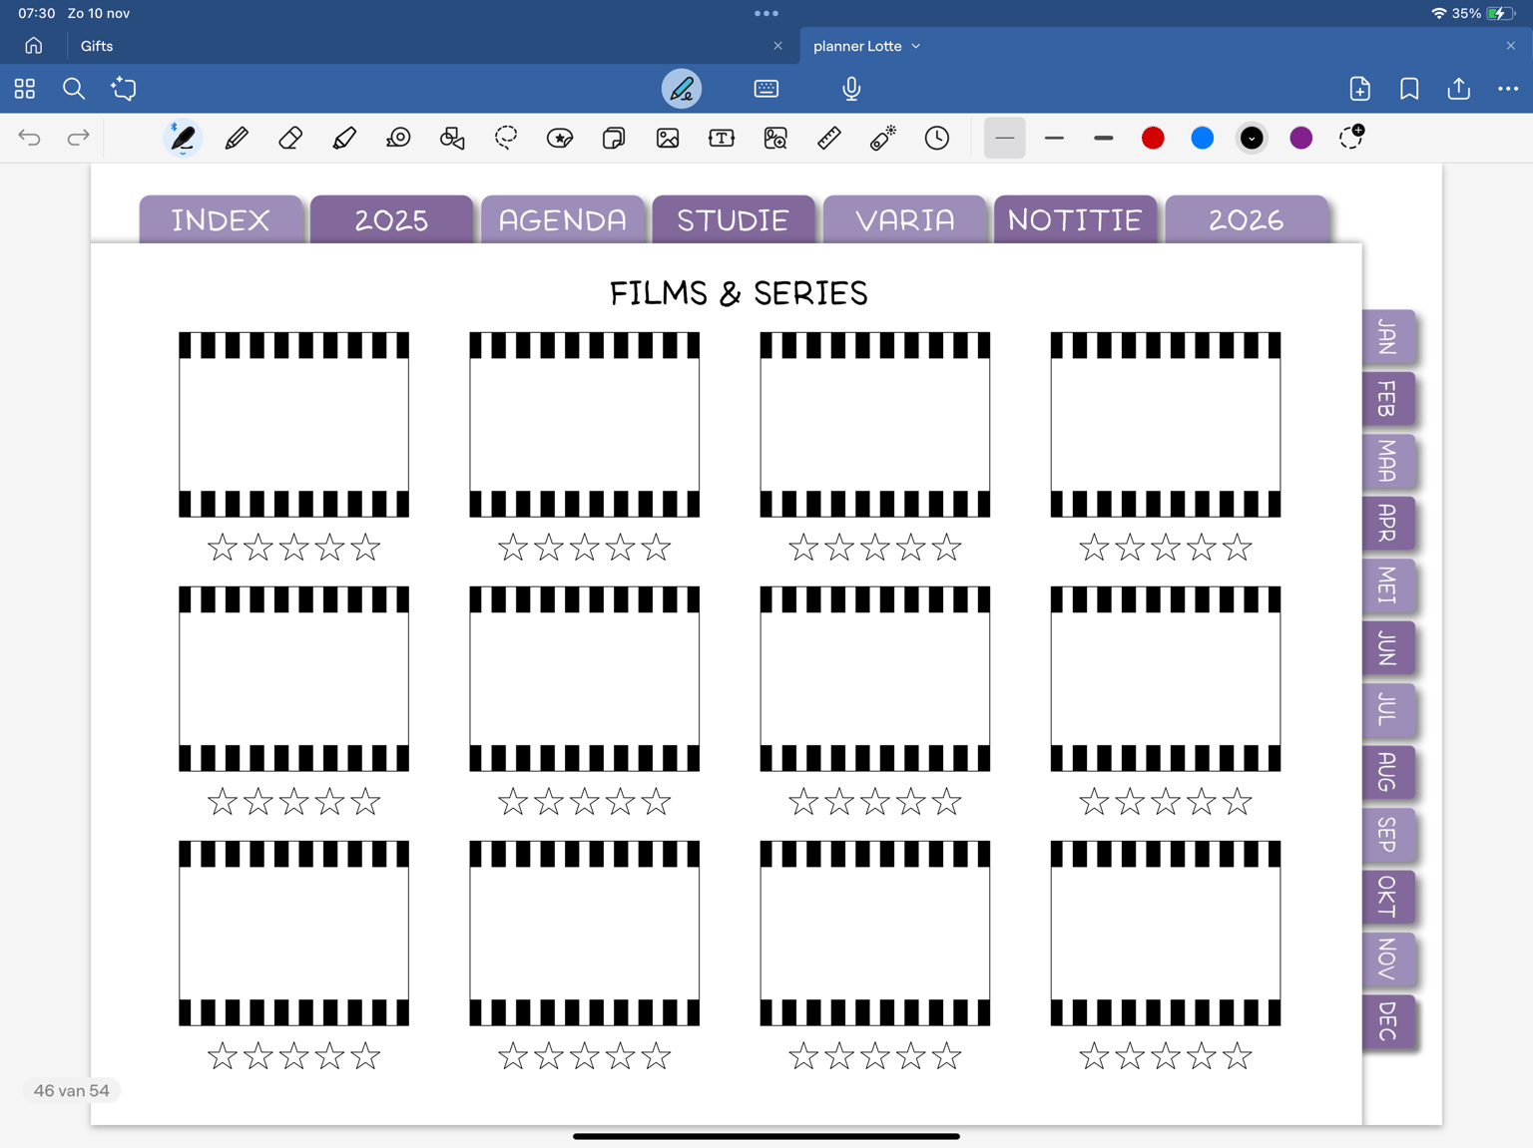Jump to the DEC month tab

(x=1388, y=1021)
